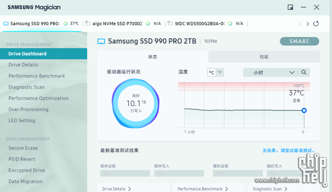Image resolution: width=332 pixels, height=192 pixels.
Task: Click the 无结果。请尝试基准测试。 link
Action: point(289,151)
